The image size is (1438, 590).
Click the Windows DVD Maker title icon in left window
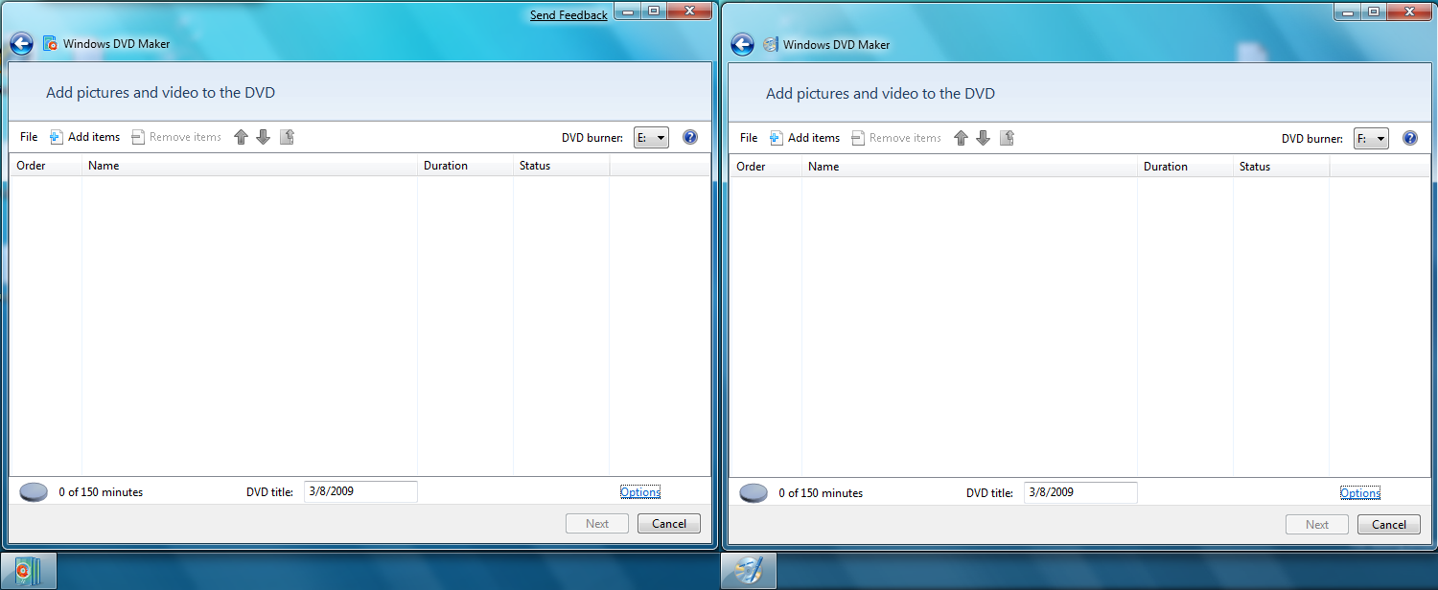tap(51, 43)
